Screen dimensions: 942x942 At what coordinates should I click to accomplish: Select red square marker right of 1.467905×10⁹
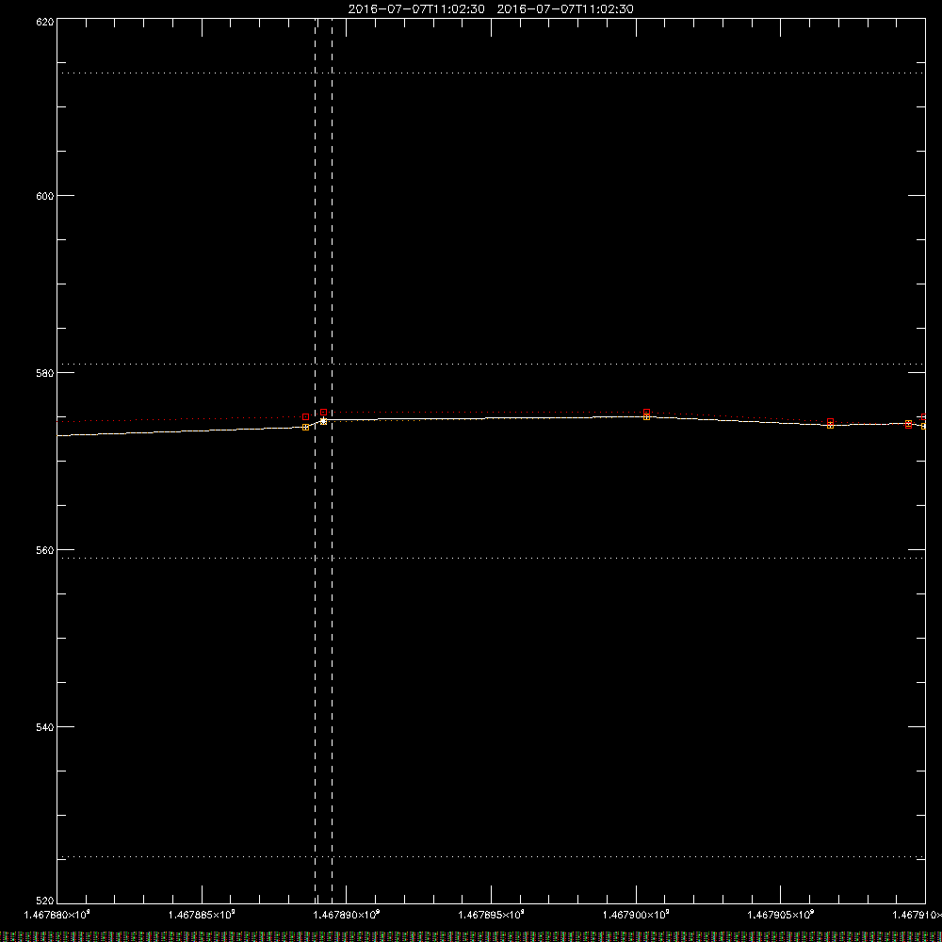[830, 422]
